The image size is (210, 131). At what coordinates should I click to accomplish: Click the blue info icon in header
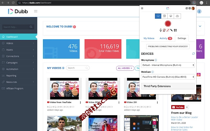[199, 11]
